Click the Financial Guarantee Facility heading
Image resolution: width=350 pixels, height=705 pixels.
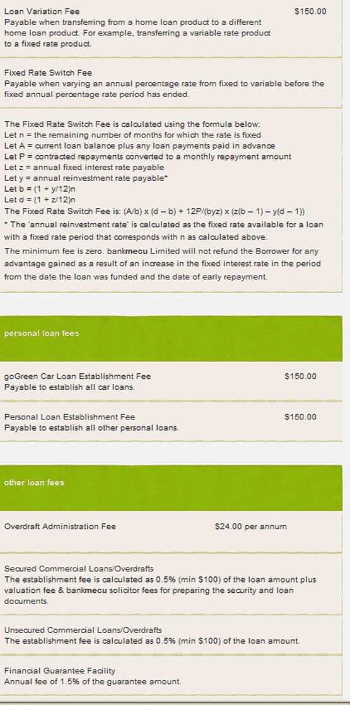pyautogui.click(x=60, y=671)
